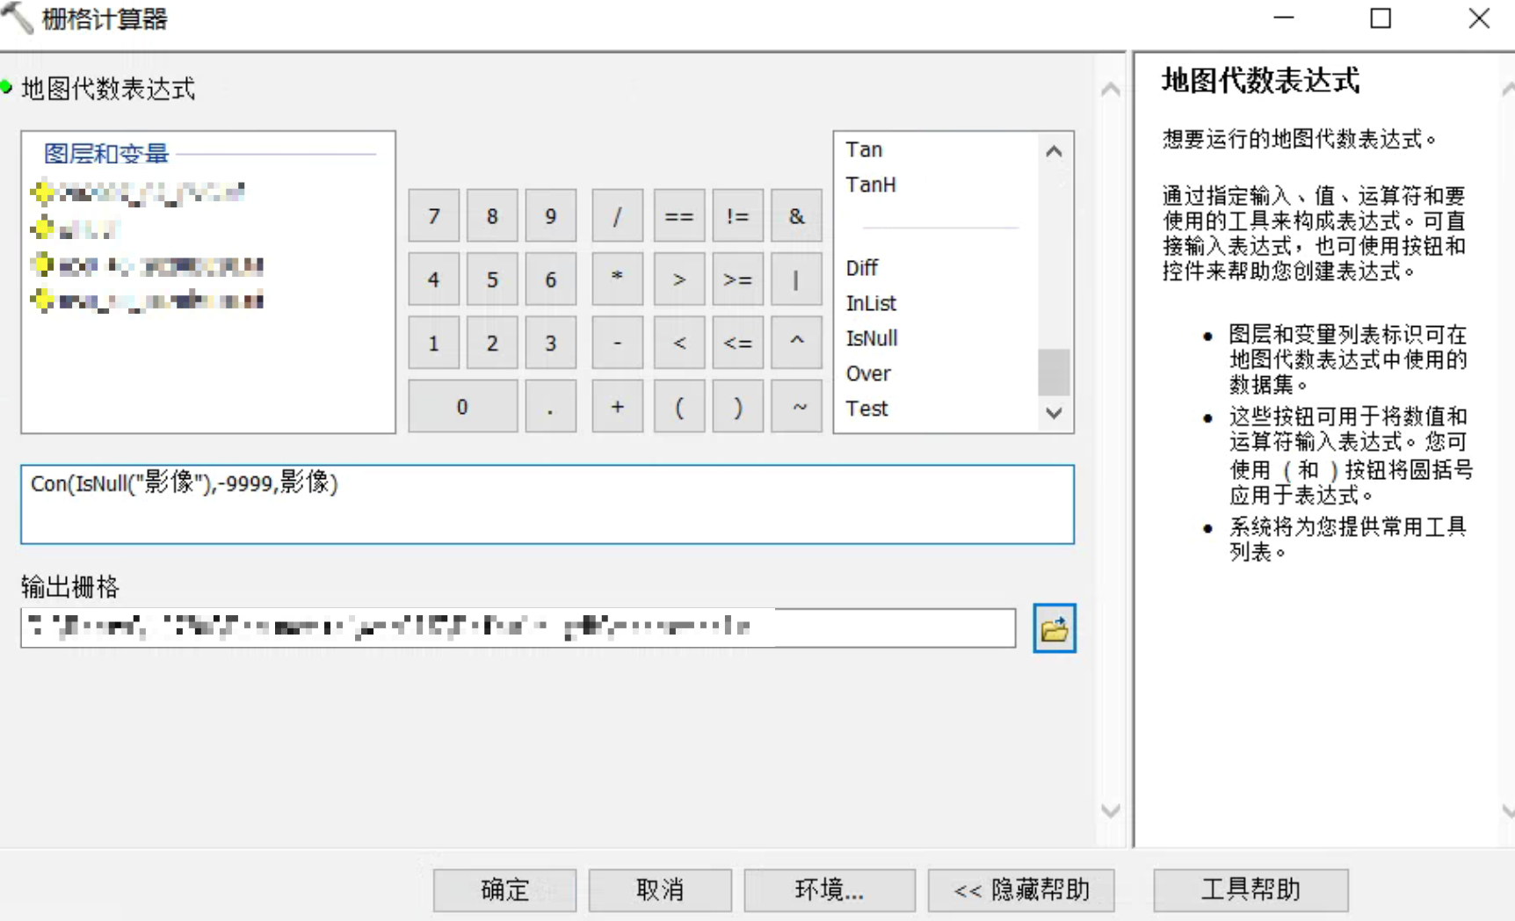Select Over from the function list
The height and width of the screenshot is (921, 1515).
[868, 373]
